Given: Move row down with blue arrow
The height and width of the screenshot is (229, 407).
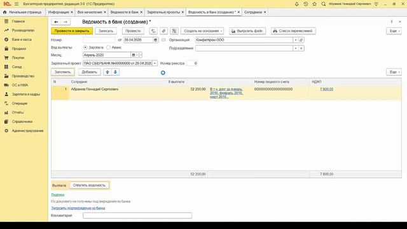Looking at the screenshot, I should [x=115, y=72].
